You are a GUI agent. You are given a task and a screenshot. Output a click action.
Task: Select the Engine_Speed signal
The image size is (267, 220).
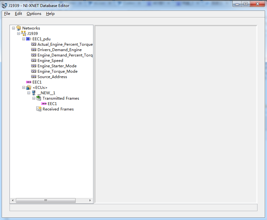50,61
